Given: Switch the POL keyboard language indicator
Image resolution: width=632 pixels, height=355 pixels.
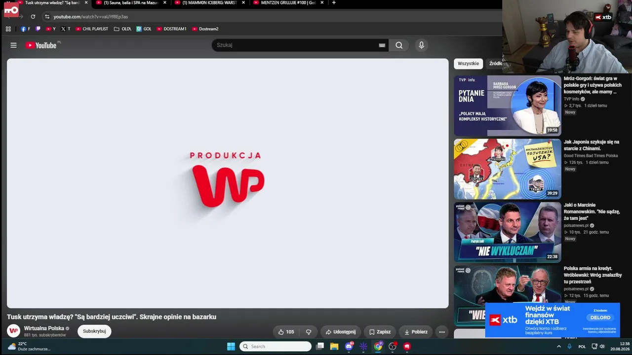Looking at the screenshot, I should [x=582, y=347].
